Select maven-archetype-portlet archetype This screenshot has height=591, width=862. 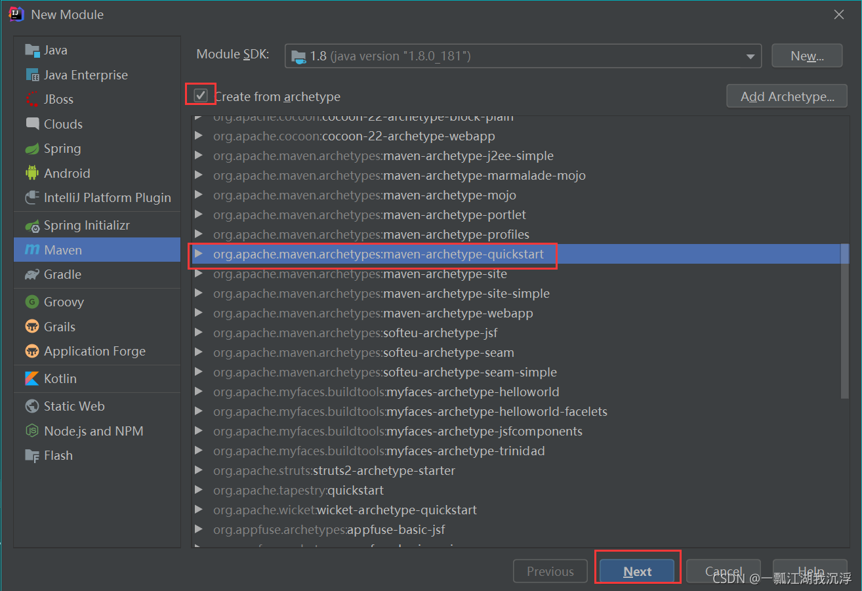tap(516, 215)
